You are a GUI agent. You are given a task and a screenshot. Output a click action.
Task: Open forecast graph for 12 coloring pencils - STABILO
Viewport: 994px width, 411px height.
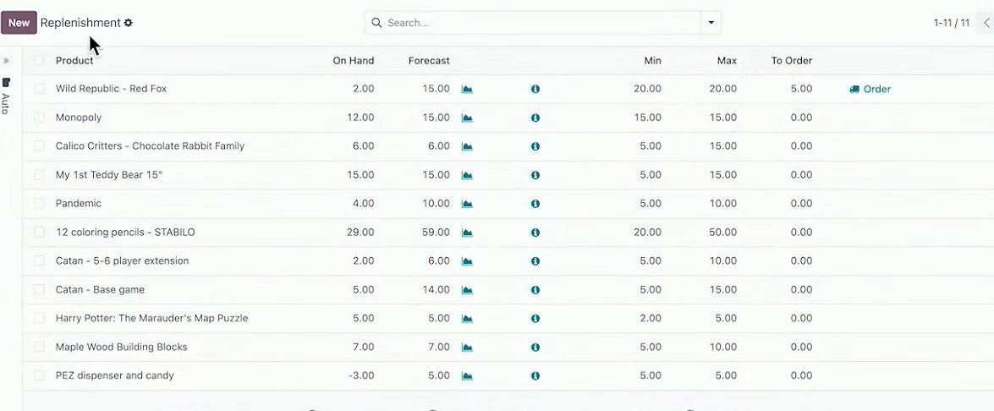click(x=467, y=233)
